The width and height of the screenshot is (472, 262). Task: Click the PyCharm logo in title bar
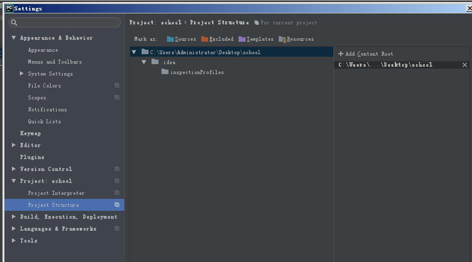point(9,8)
